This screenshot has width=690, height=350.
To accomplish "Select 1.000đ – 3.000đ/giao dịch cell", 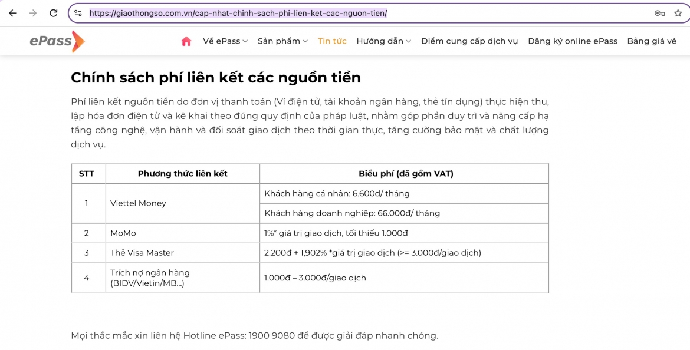I will (405, 278).
